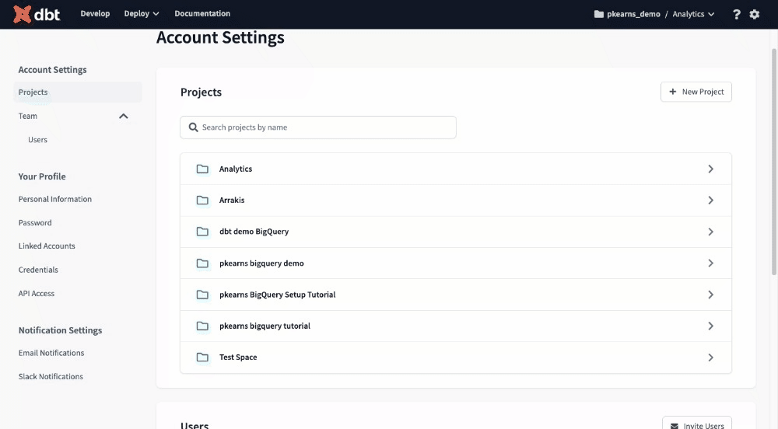Click the folder icon beside dbt demo BigQuery

[x=202, y=232]
